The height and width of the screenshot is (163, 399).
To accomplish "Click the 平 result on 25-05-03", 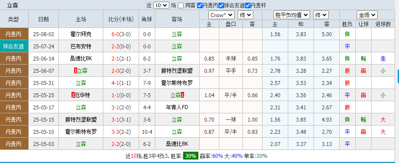I will 348,144.
